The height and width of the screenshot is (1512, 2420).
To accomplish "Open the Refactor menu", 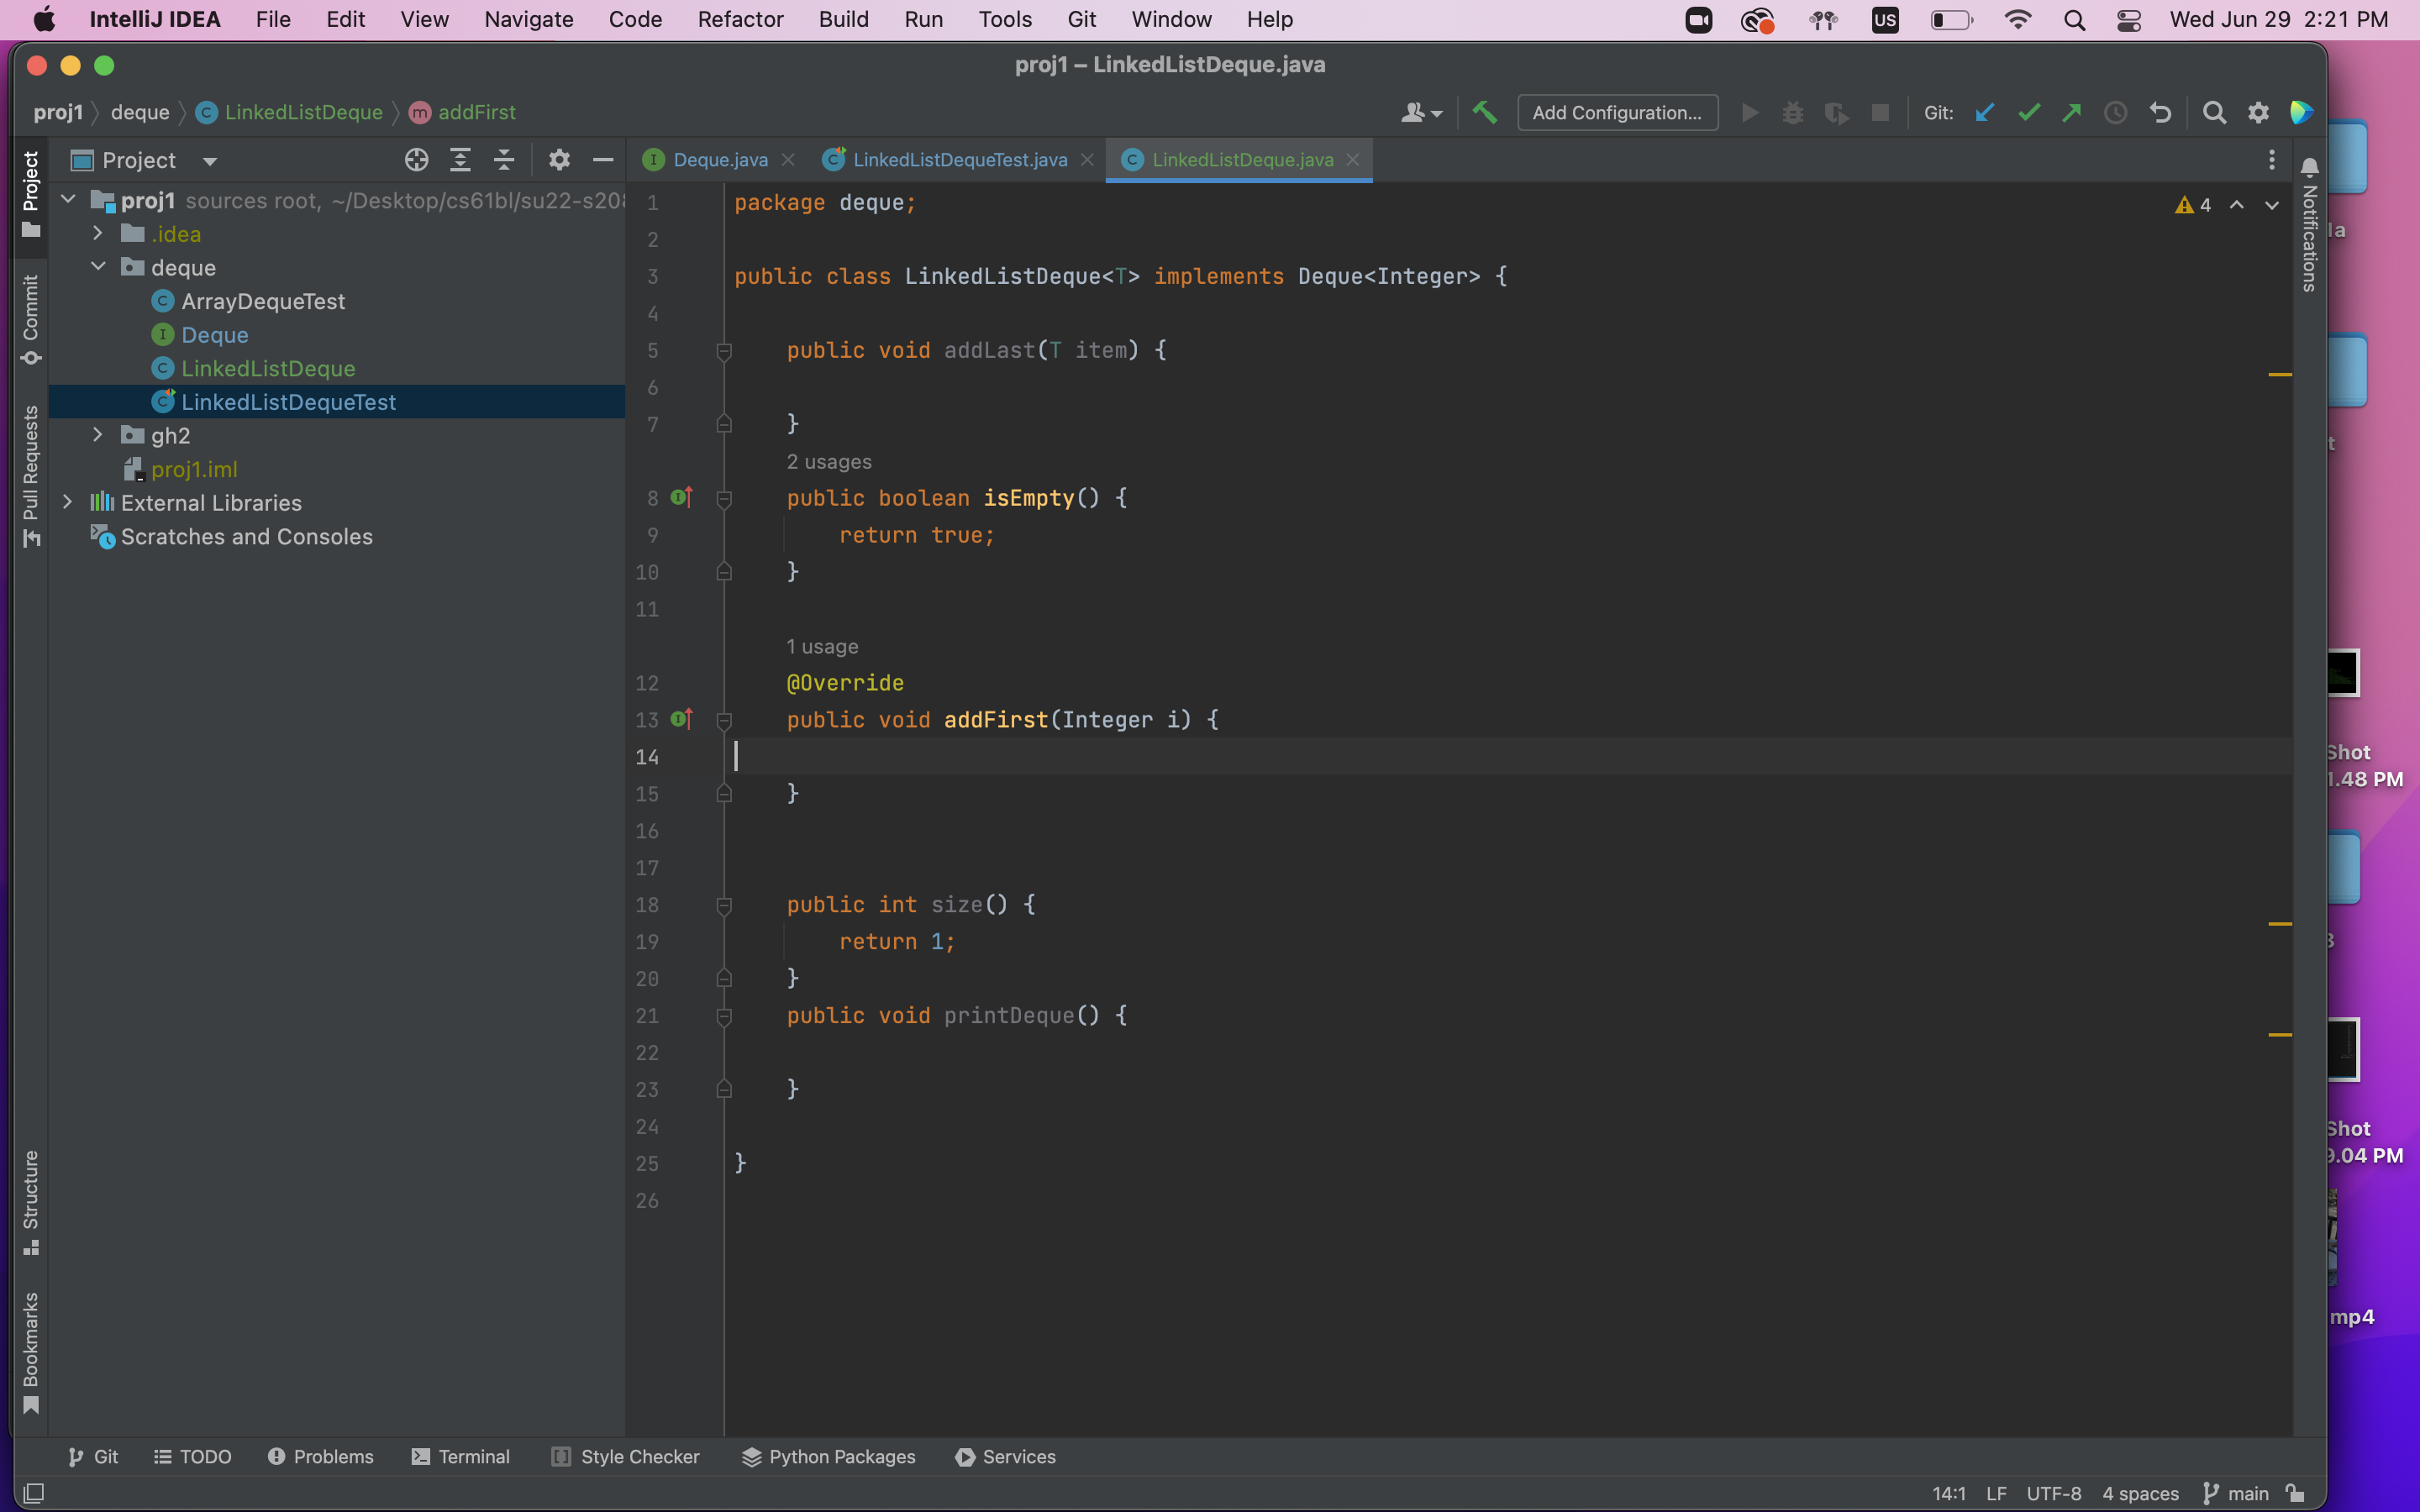I will (x=740, y=19).
